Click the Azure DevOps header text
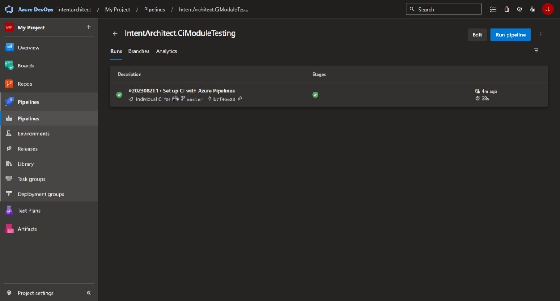The height and width of the screenshot is (301, 560). [36, 10]
